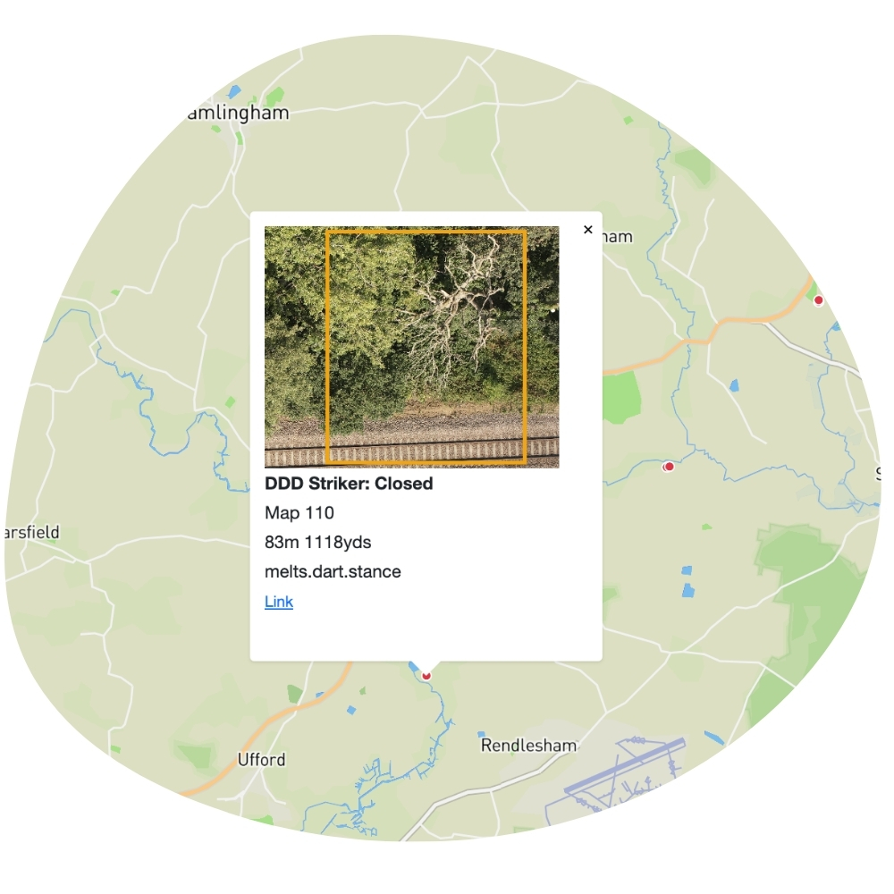Click the small blue pond left of Rendlesham
The height and width of the screenshot is (894, 894).
click(481, 733)
